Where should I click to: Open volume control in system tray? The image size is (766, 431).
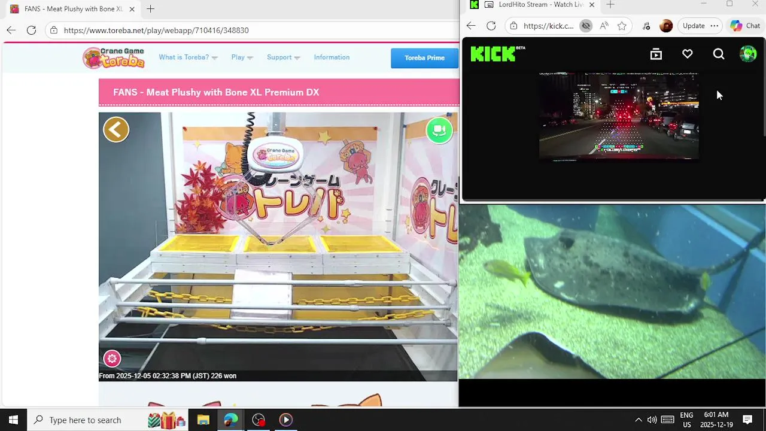tap(652, 420)
